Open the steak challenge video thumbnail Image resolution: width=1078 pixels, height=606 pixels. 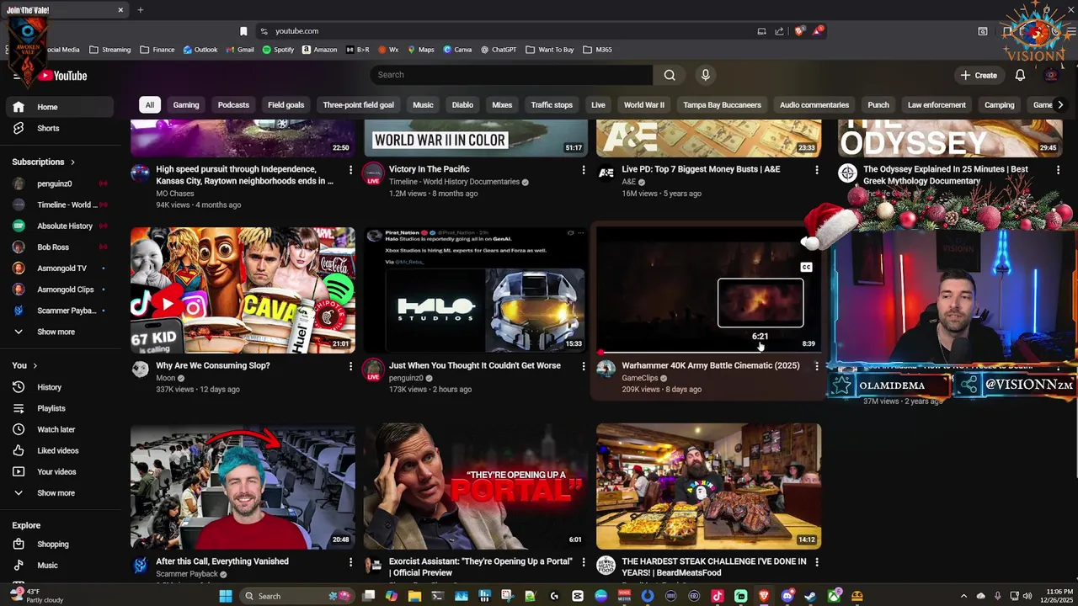(x=708, y=486)
